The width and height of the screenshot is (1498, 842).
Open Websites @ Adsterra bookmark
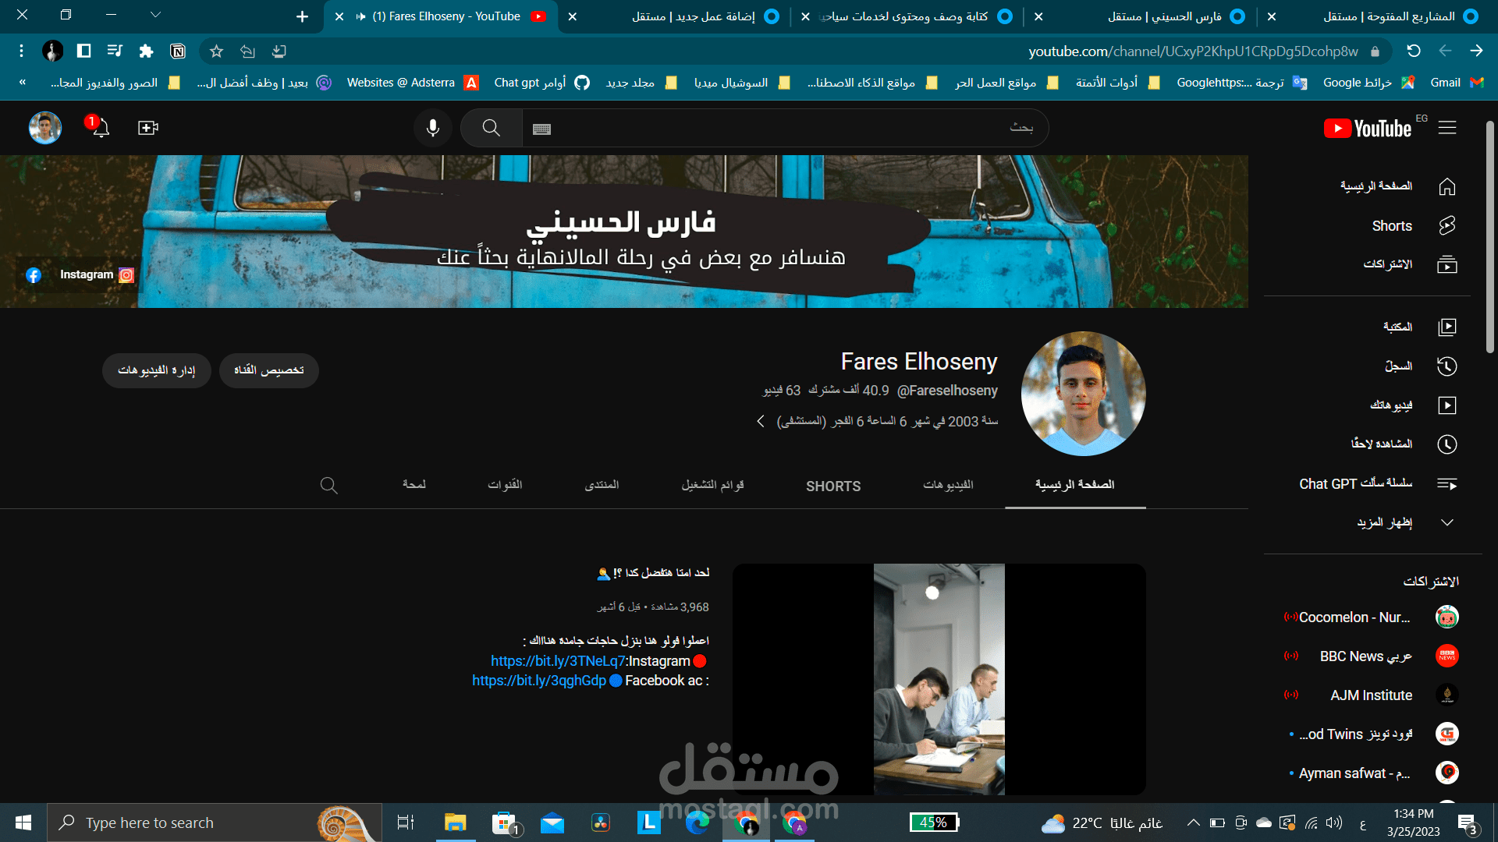(x=413, y=83)
